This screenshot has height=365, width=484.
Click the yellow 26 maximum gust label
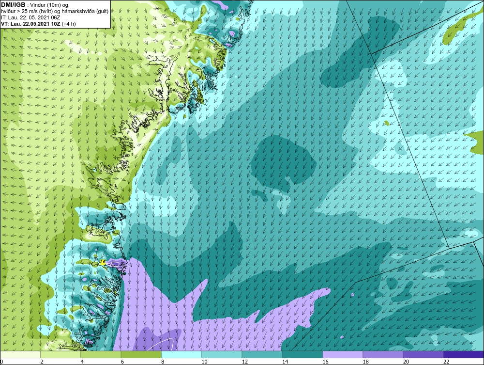point(103,262)
